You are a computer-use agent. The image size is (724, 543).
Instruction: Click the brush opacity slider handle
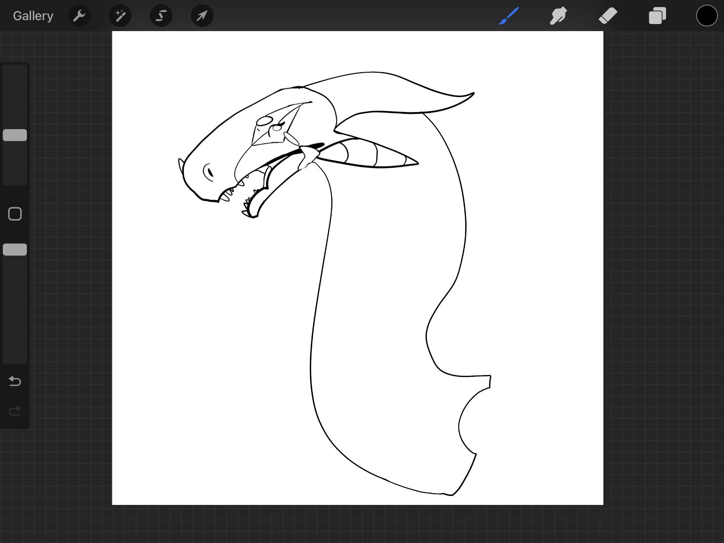point(15,250)
